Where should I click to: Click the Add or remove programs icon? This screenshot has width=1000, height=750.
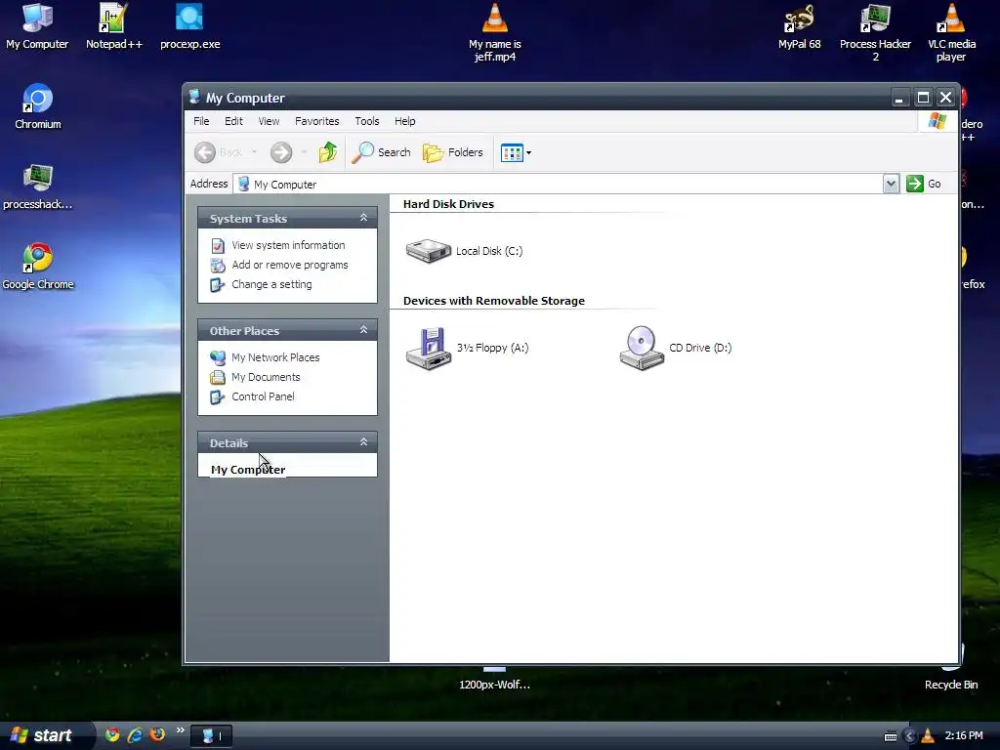pos(218,266)
